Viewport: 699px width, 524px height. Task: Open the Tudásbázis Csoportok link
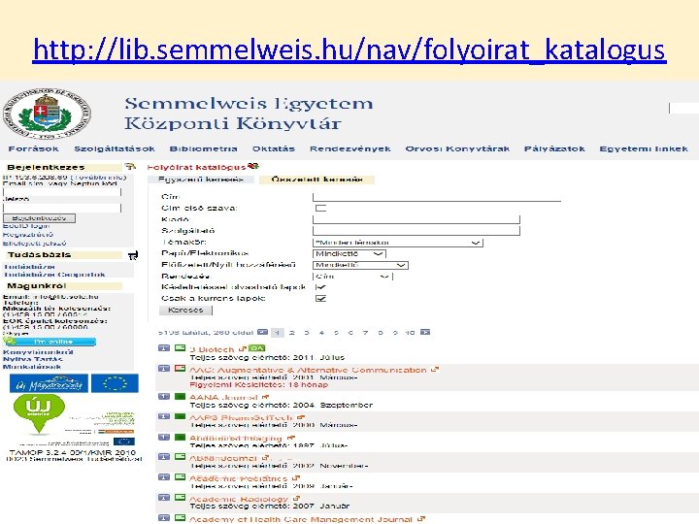pyautogui.click(x=54, y=275)
